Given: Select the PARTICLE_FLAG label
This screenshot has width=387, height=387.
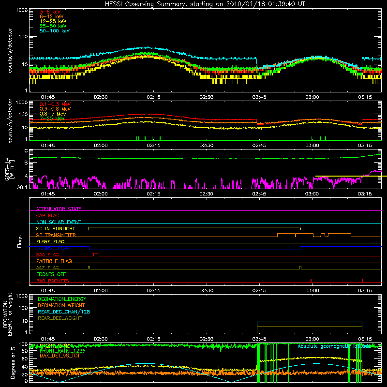Looking at the screenshot, I should pyautogui.click(x=54, y=261).
